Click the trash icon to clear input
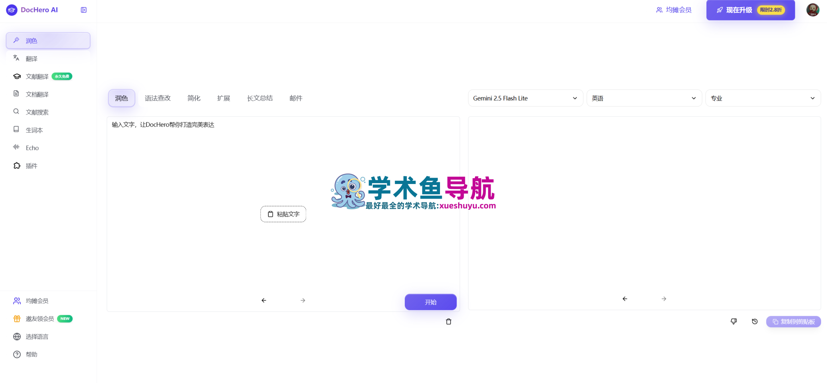The image size is (827, 383). click(448, 321)
